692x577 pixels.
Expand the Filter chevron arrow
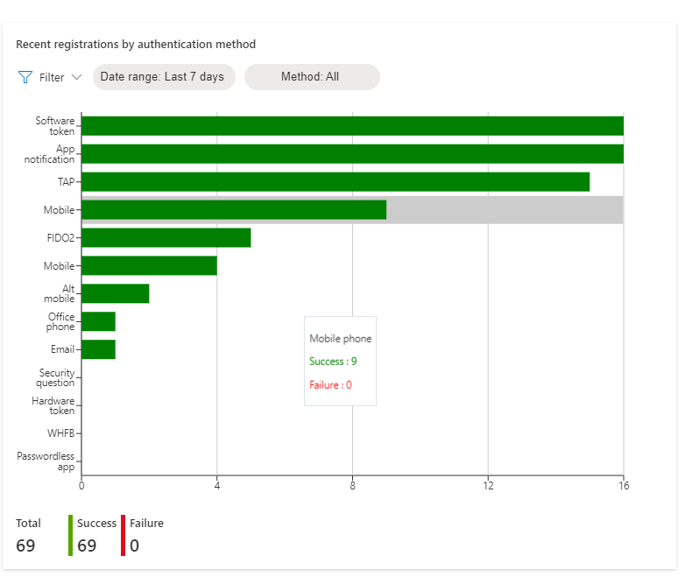[x=76, y=77]
